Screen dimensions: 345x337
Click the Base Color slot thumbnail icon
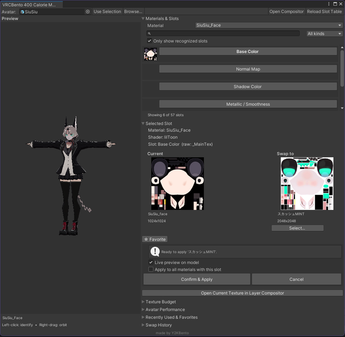(x=150, y=54)
